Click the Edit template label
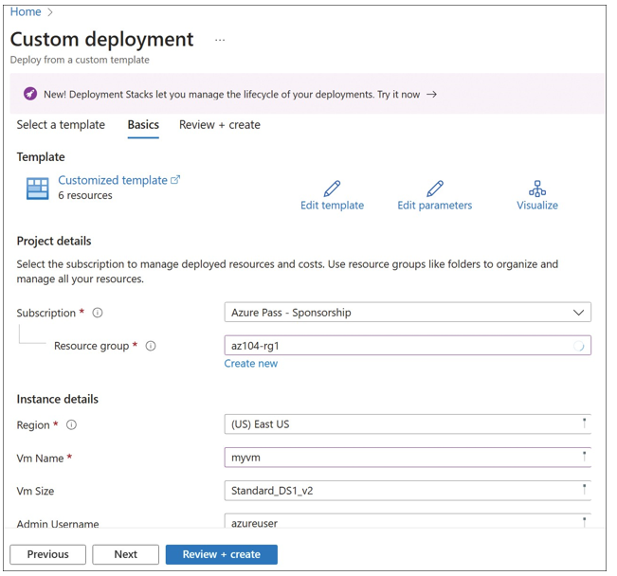The width and height of the screenshot is (617, 576). click(x=332, y=206)
